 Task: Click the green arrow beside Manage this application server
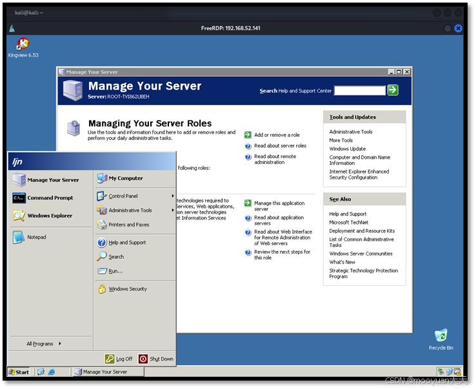coord(248,203)
